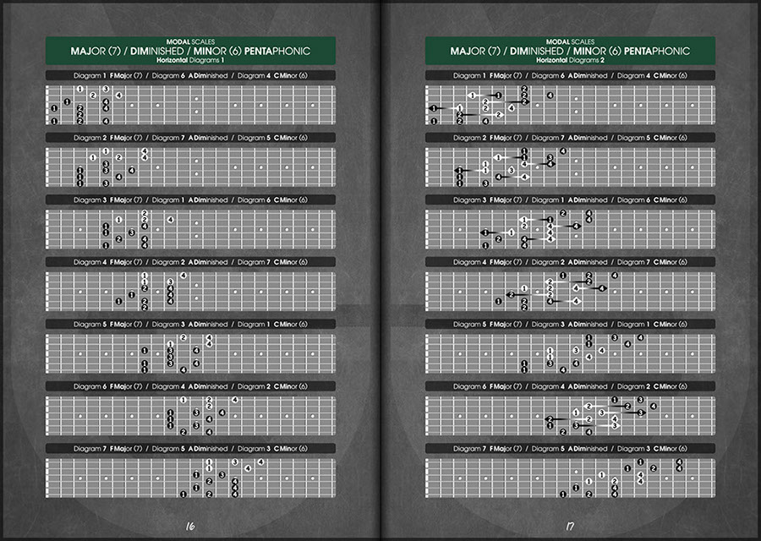Click "Diagram 2 F Major (7)" label on page 16
Viewport: 761px width, 541px height.
point(107,138)
